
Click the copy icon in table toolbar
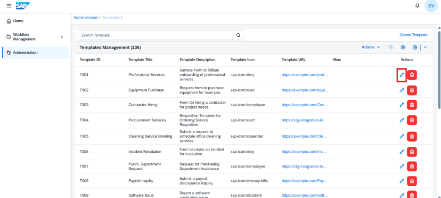click(391, 47)
